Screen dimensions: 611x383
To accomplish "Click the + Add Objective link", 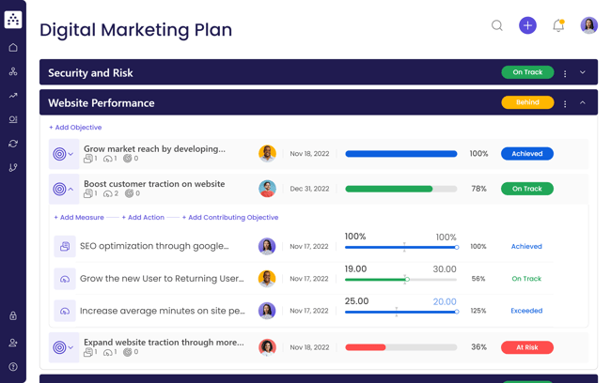I will coord(75,128).
